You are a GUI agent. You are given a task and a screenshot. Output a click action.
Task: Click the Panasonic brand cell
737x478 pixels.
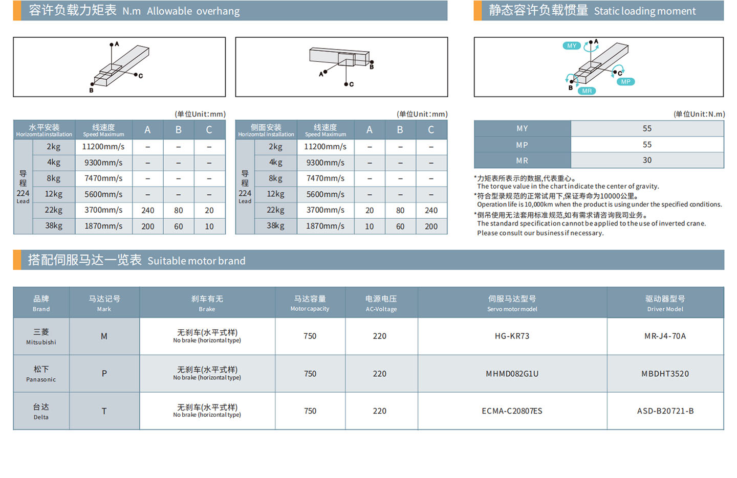point(41,374)
